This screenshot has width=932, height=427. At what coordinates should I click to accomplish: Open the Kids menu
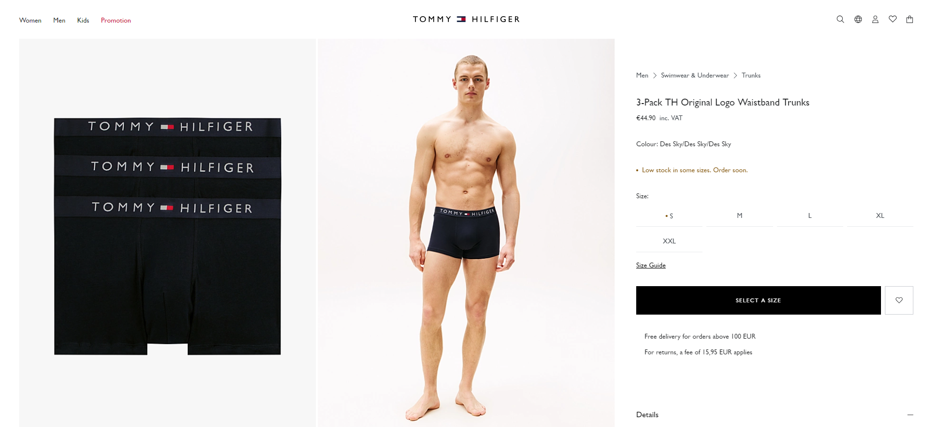83,20
